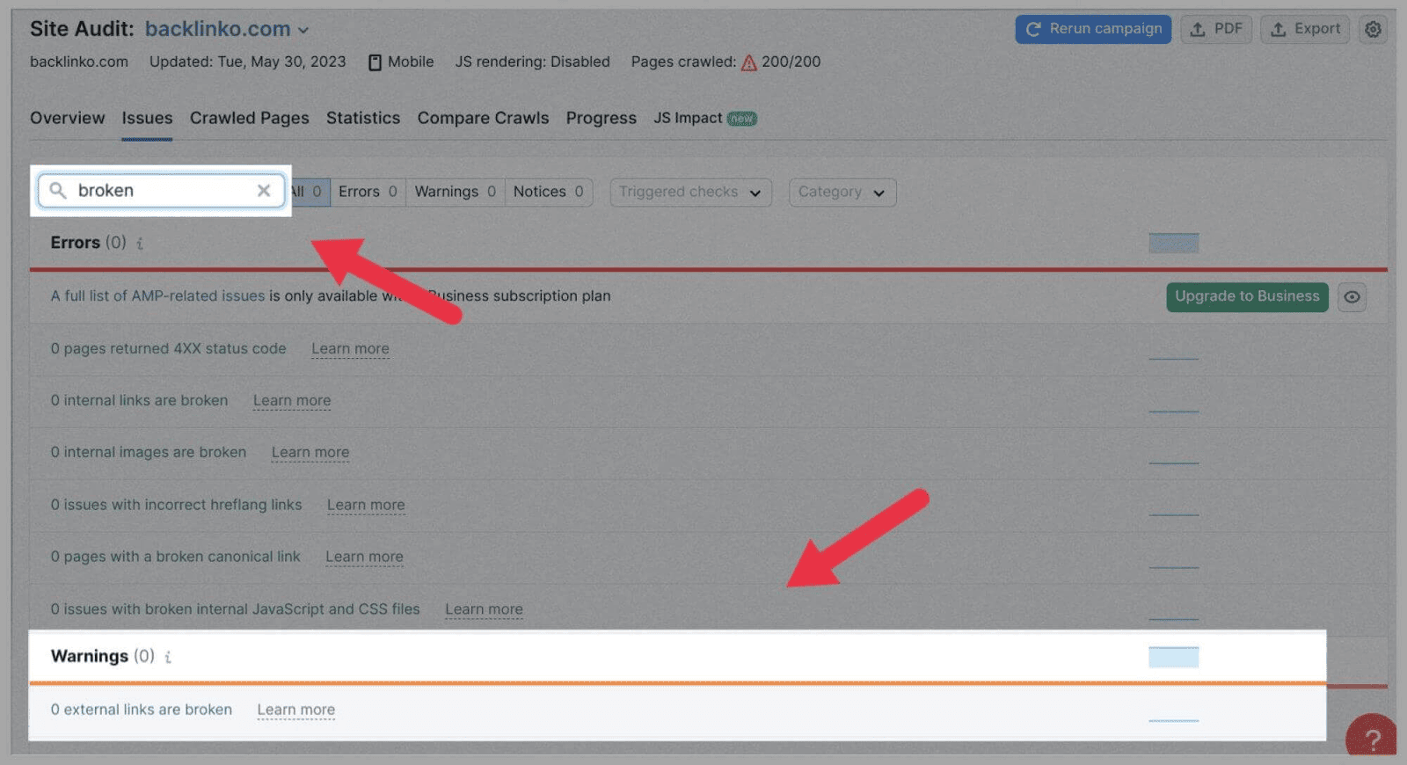Learn more about incorrect hreflang links
This screenshot has width=1407, height=765.
pyautogui.click(x=366, y=506)
